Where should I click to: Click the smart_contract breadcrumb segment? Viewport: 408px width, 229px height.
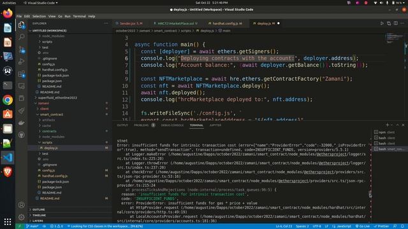coord(165,31)
